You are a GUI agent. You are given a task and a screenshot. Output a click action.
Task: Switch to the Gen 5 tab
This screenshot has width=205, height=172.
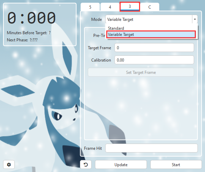(x=90, y=7)
